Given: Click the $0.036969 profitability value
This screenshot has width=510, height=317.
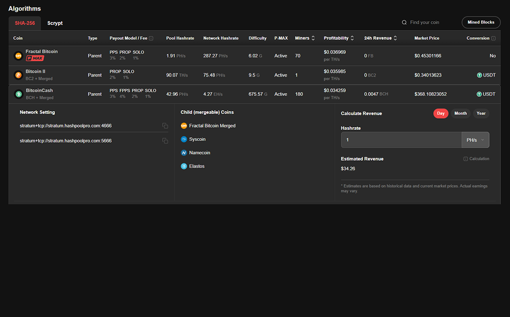Looking at the screenshot, I should (334, 52).
